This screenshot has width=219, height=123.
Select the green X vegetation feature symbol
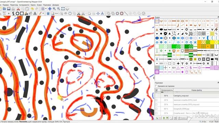tap(170, 51)
